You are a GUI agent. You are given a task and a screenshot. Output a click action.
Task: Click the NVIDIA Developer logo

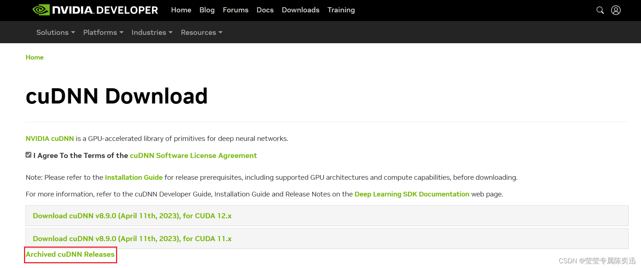95,10
